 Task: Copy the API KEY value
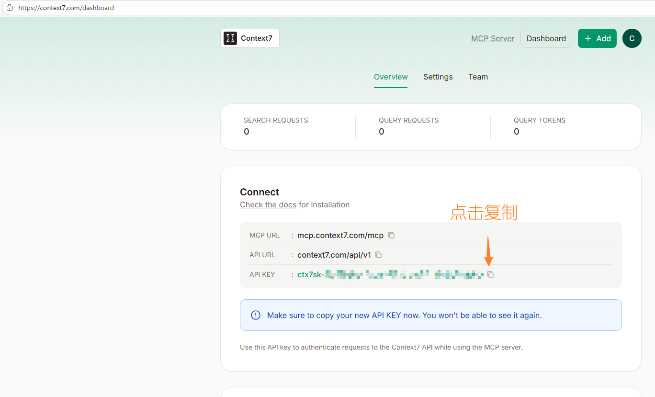[x=490, y=274]
